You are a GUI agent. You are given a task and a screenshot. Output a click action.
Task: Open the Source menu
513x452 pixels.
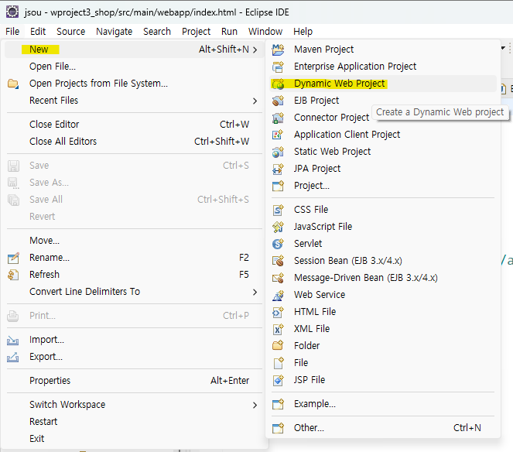(x=70, y=32)
